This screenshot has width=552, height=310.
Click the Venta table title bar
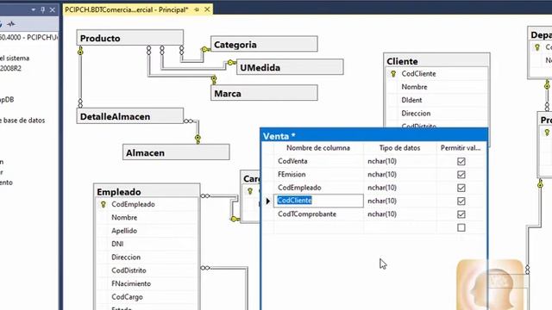coord(374,136)
